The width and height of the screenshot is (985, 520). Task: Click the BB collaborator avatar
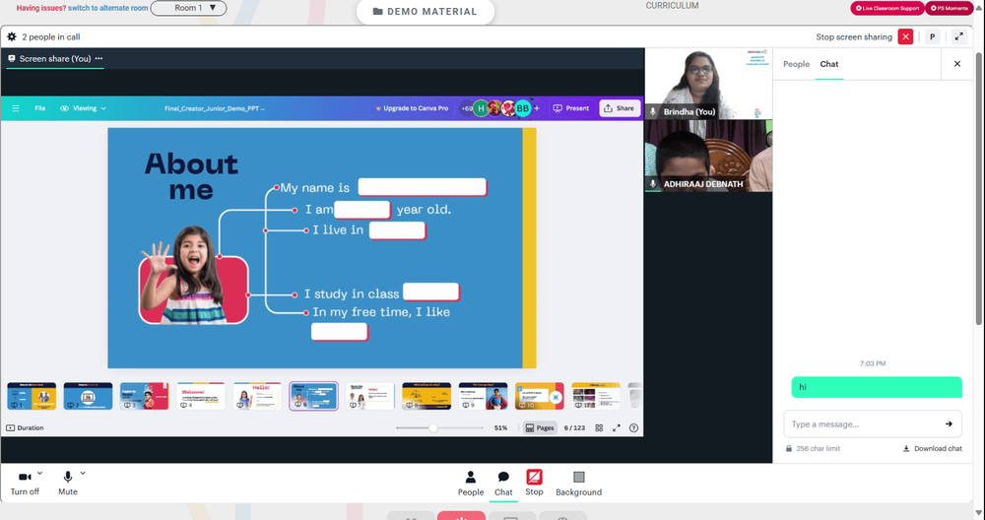coord(523,108)
